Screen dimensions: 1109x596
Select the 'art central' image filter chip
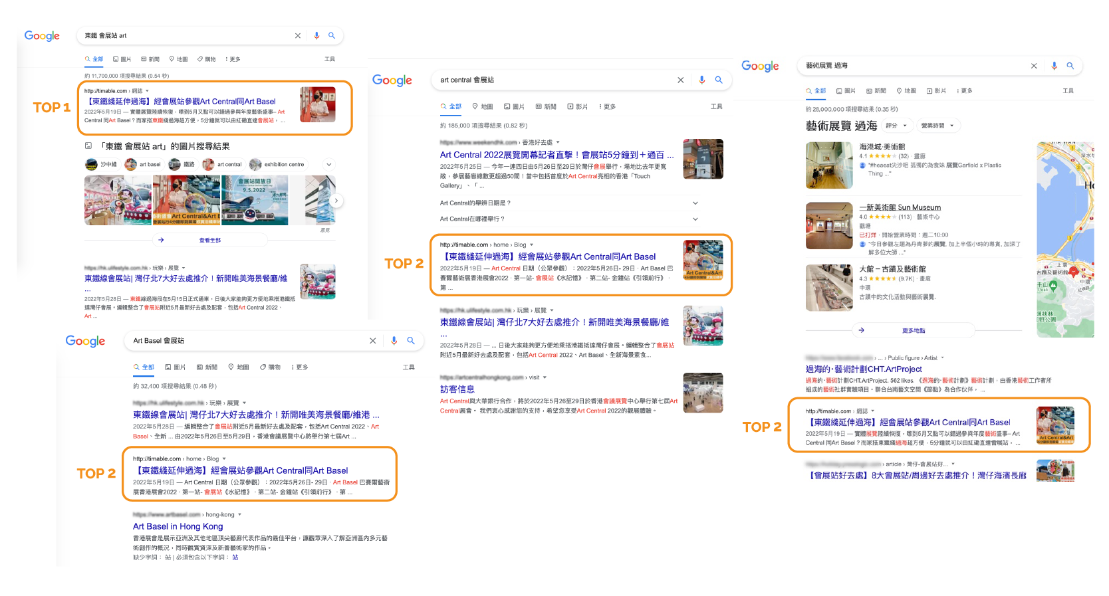click(x=223, y=165)
